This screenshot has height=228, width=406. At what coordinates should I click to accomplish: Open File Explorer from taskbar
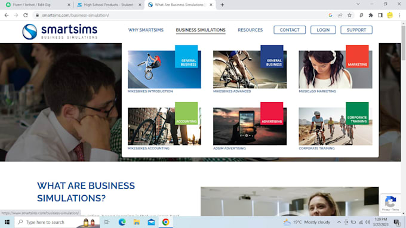pyautogui.click(x=137, y=222)
